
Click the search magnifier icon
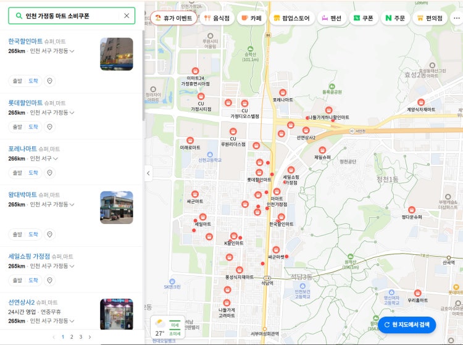click(19, 15)
